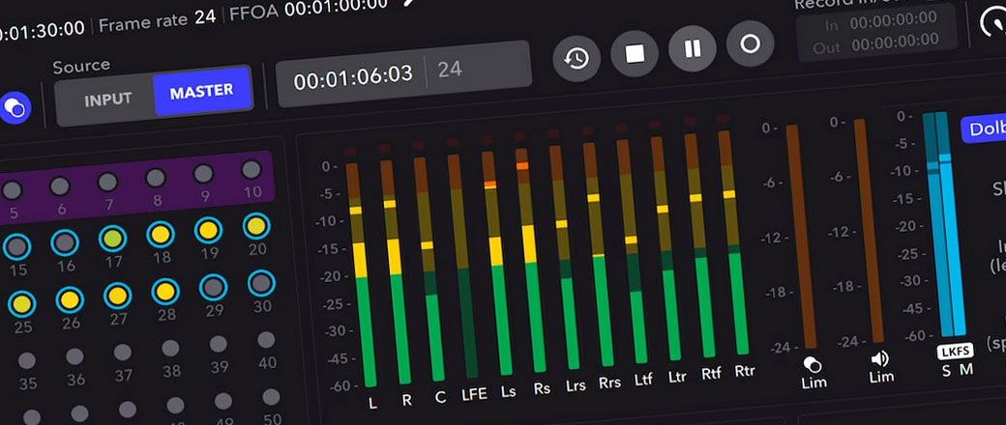Click the C channel level meter

pyautogui.click(x=429, y=269)
